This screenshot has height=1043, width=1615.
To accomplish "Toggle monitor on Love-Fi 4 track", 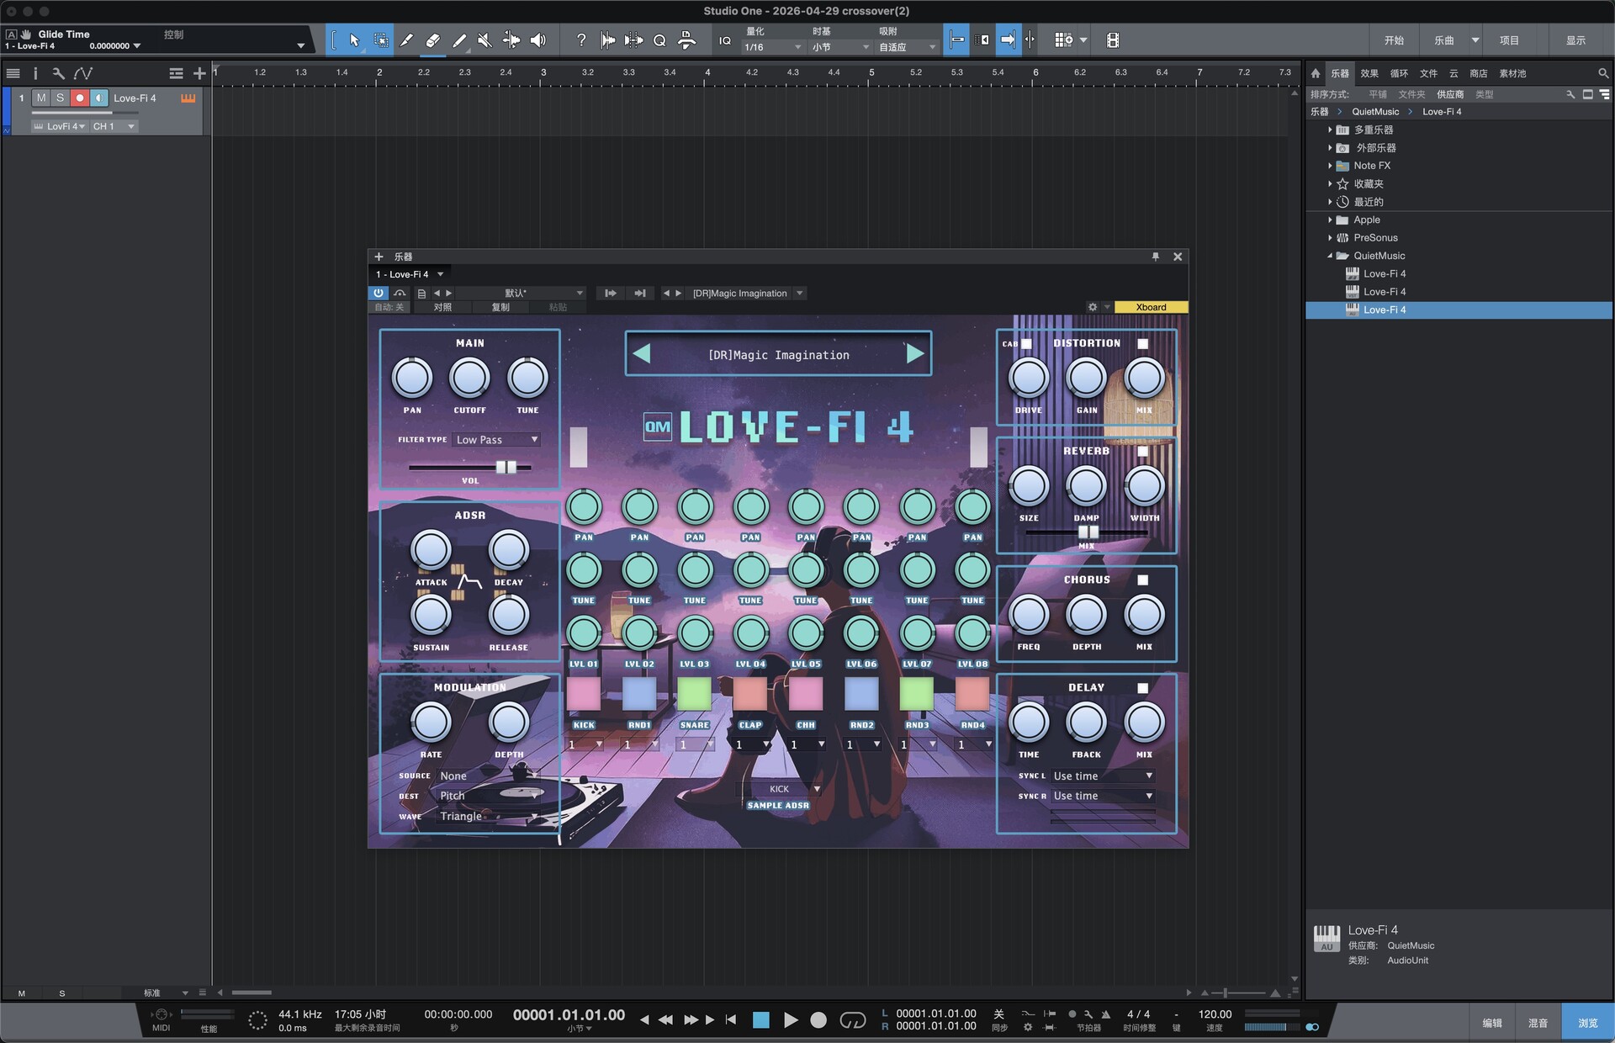I will (99, 98).
